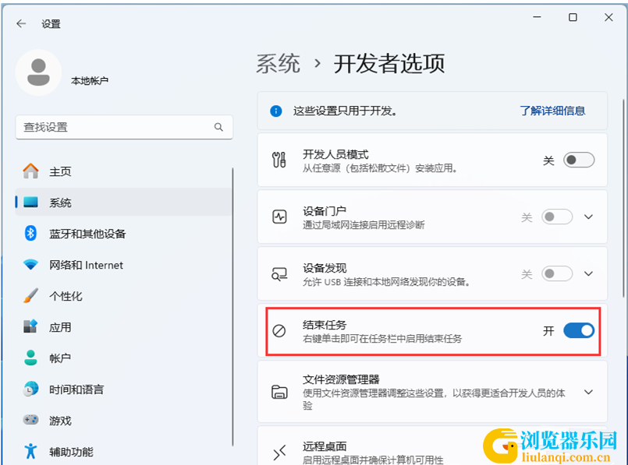Click the 开发人员模式 title text
This screenshot has height=465, width=628.
[x=335, y=154]
